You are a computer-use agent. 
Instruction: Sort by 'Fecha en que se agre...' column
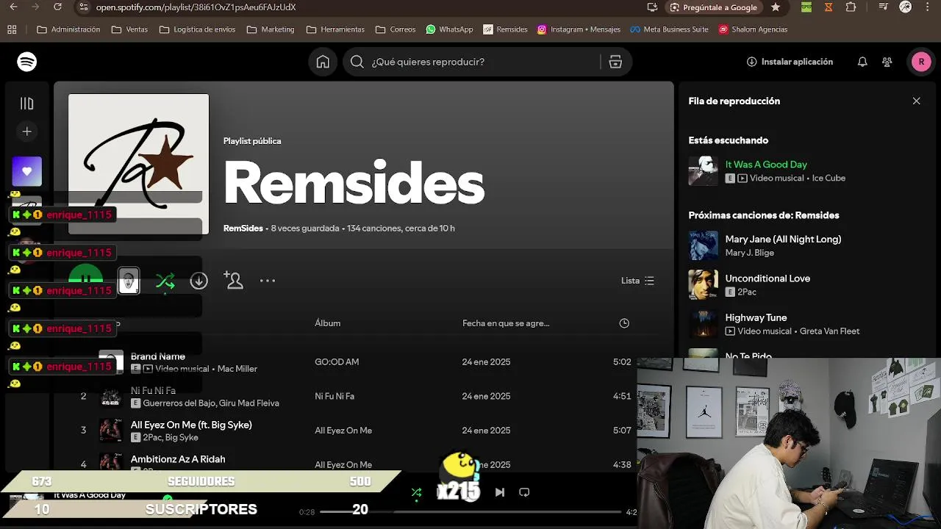coord(506,323)
